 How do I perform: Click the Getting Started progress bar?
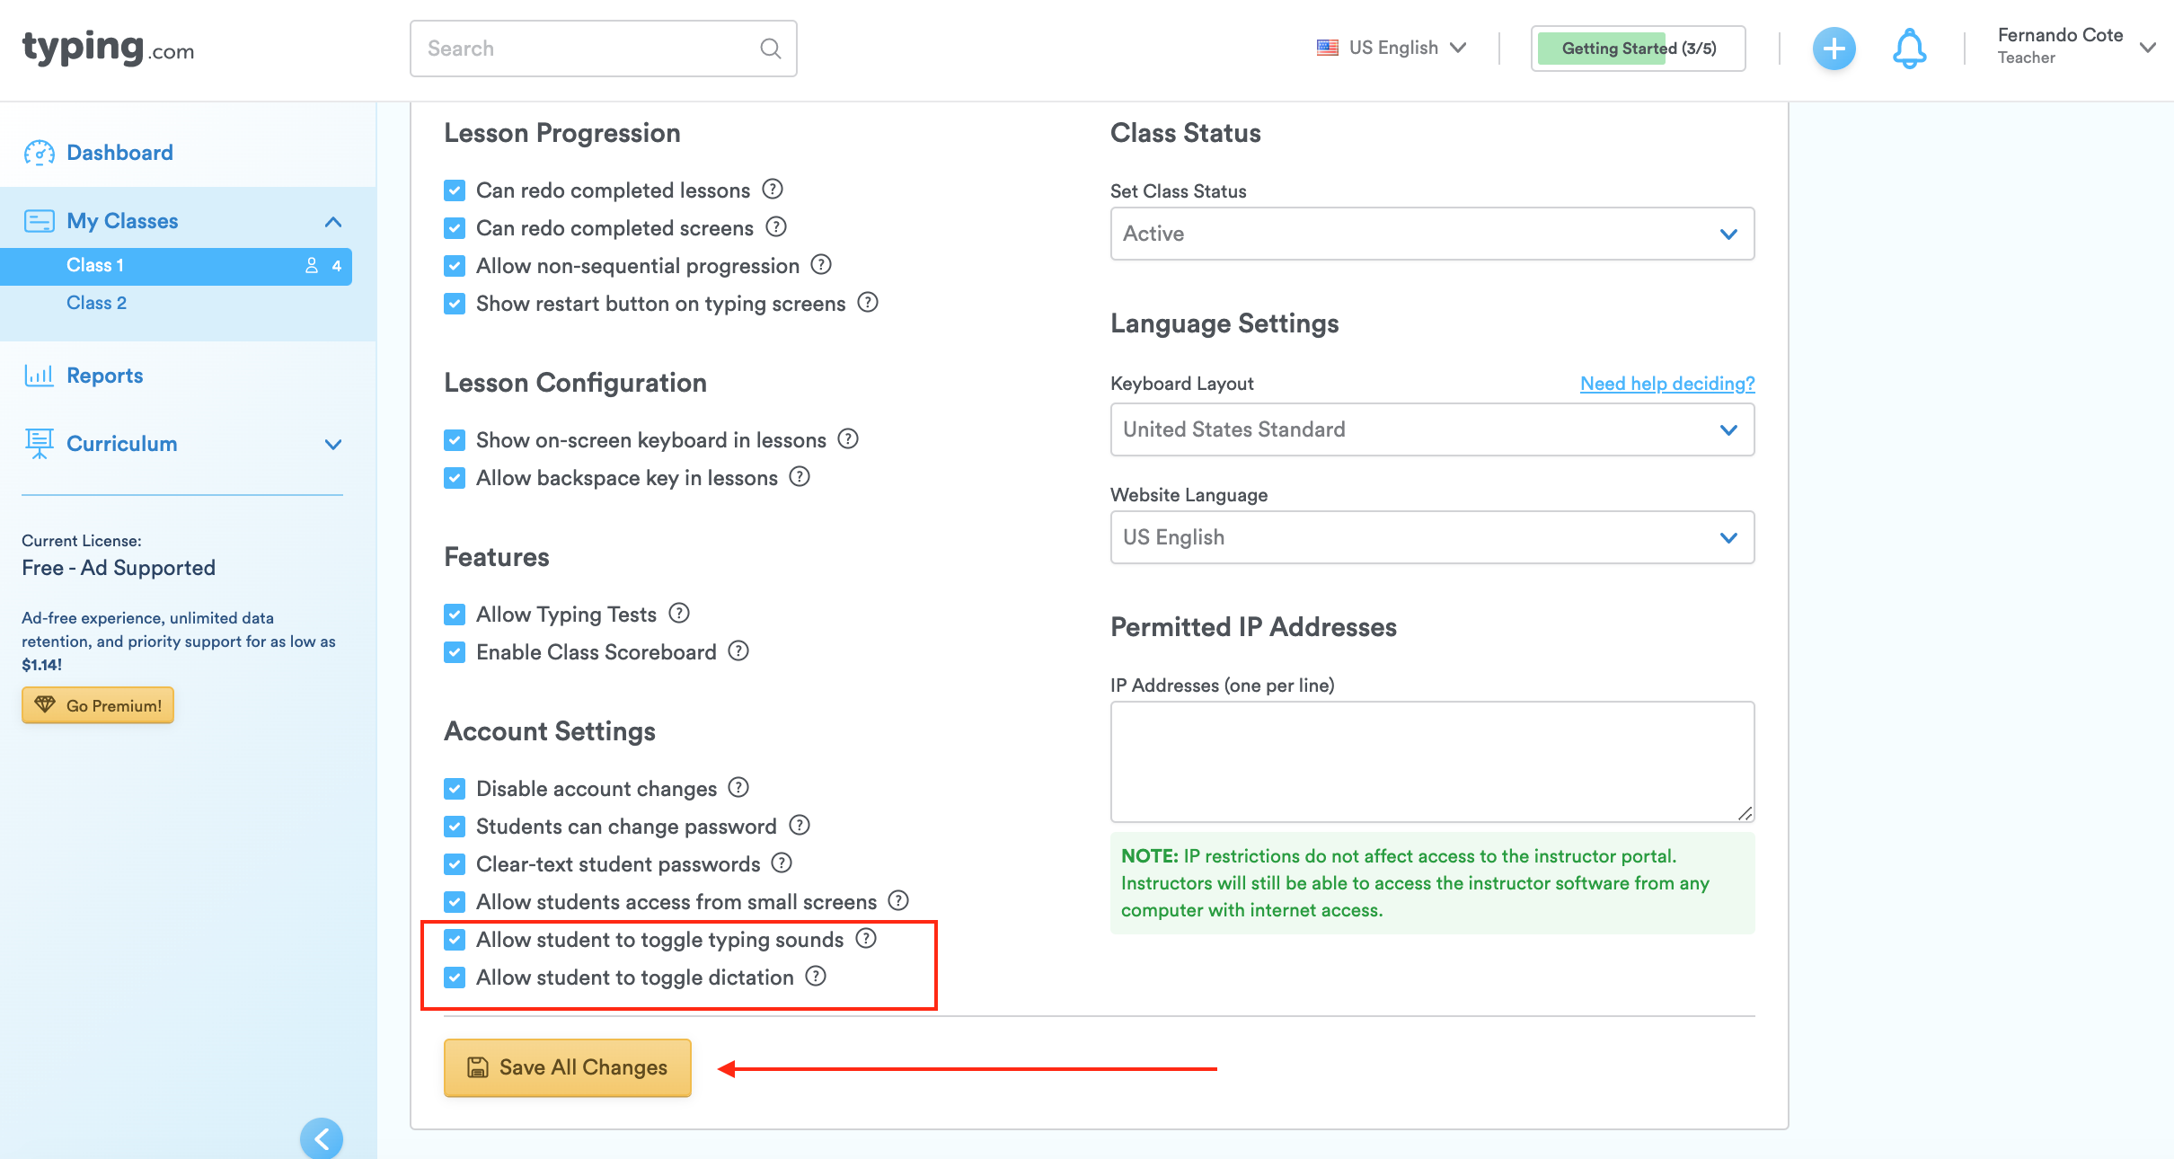(x=1638, y=49)
